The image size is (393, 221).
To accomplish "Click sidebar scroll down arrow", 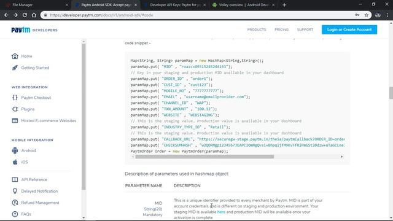I will tap(84, 218).
